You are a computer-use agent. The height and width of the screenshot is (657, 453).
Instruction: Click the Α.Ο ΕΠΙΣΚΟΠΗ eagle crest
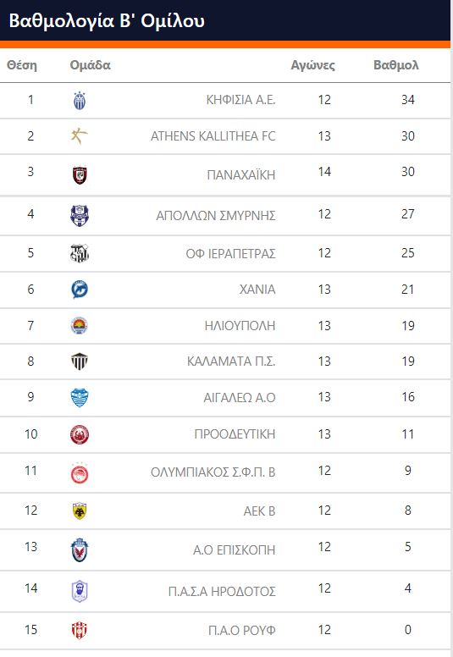point(80,549)
